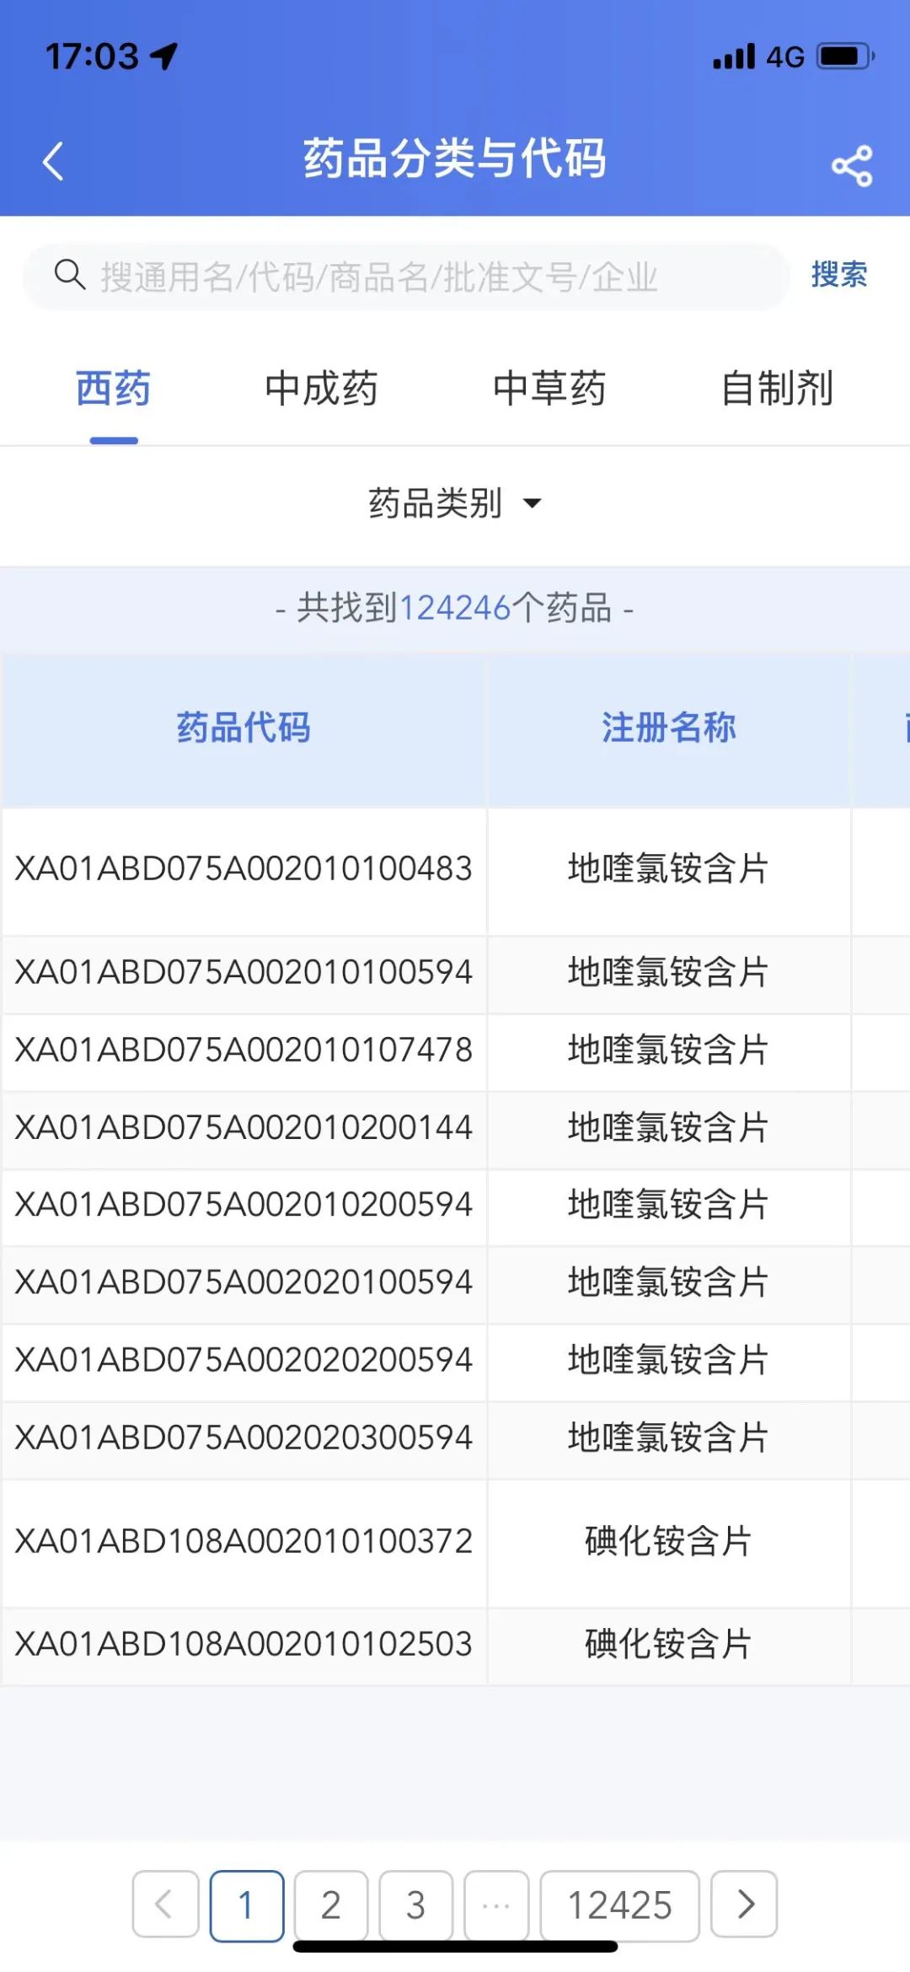Select code XA01ABD075A002010200144
The width and height of the screenshot is (910, 1972).
(244, 1127)
